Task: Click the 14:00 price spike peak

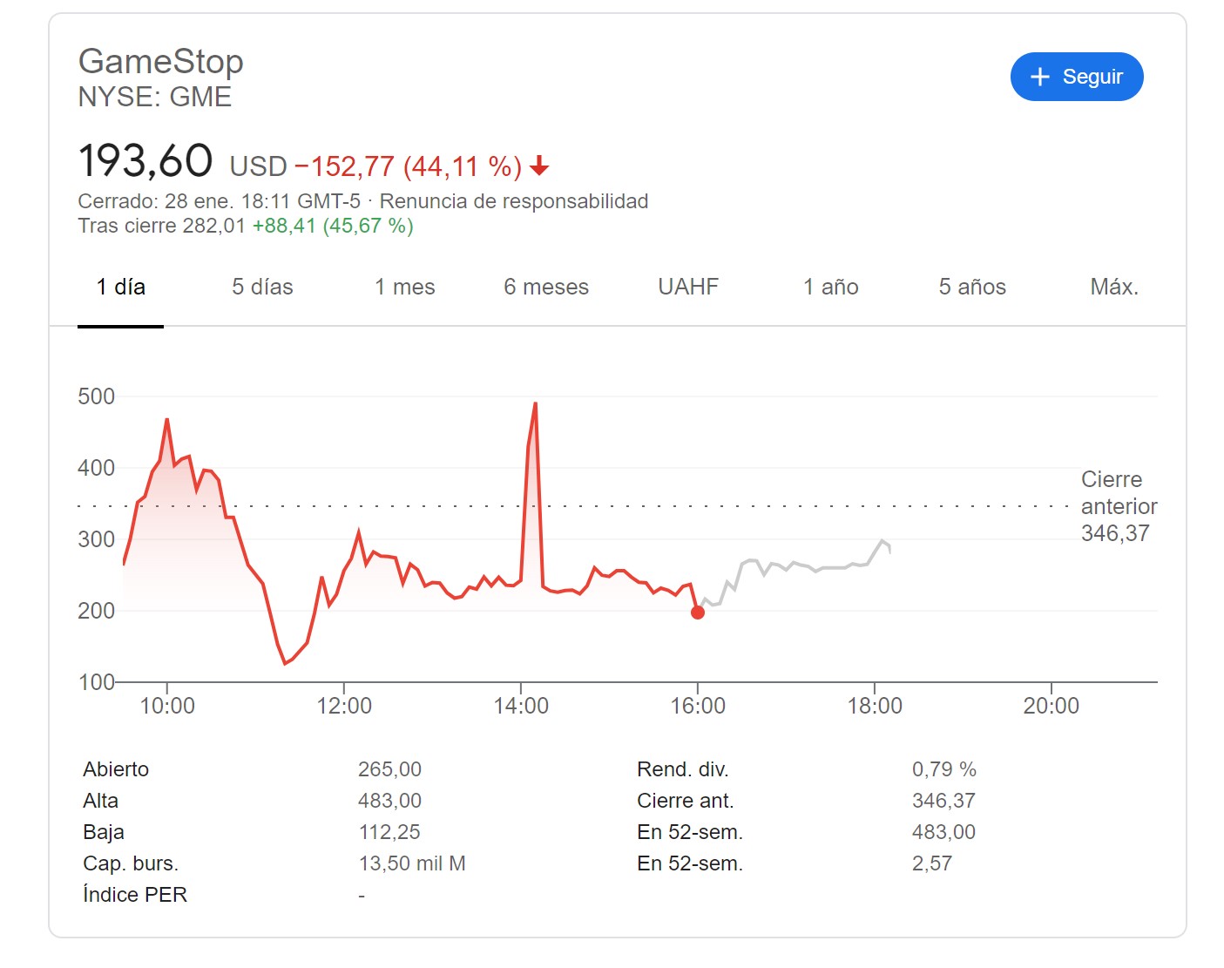Action: pos(535,403)
